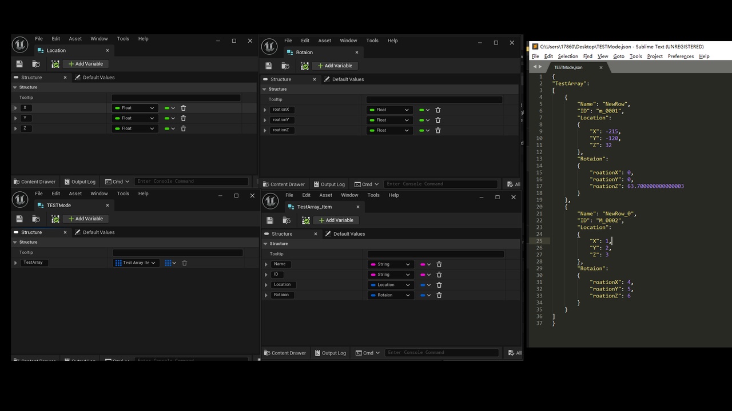Open File menu in Location window
Screen dimensions: 732x411
[x=39, y=39]
